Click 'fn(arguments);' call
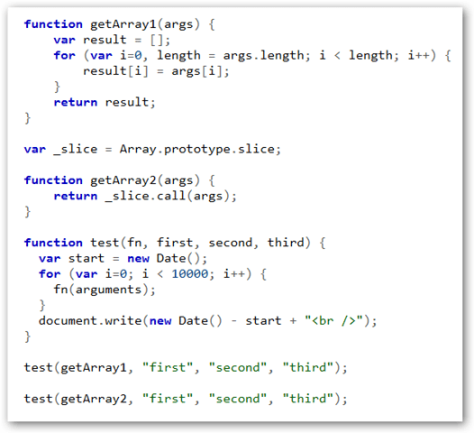 click(105, 290)
